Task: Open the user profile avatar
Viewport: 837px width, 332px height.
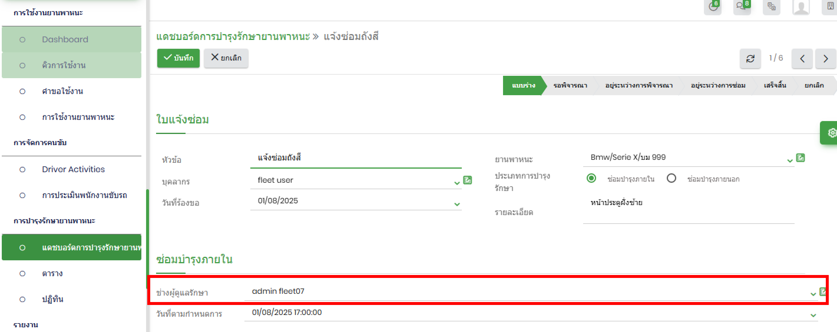Action: pos(801,7)
